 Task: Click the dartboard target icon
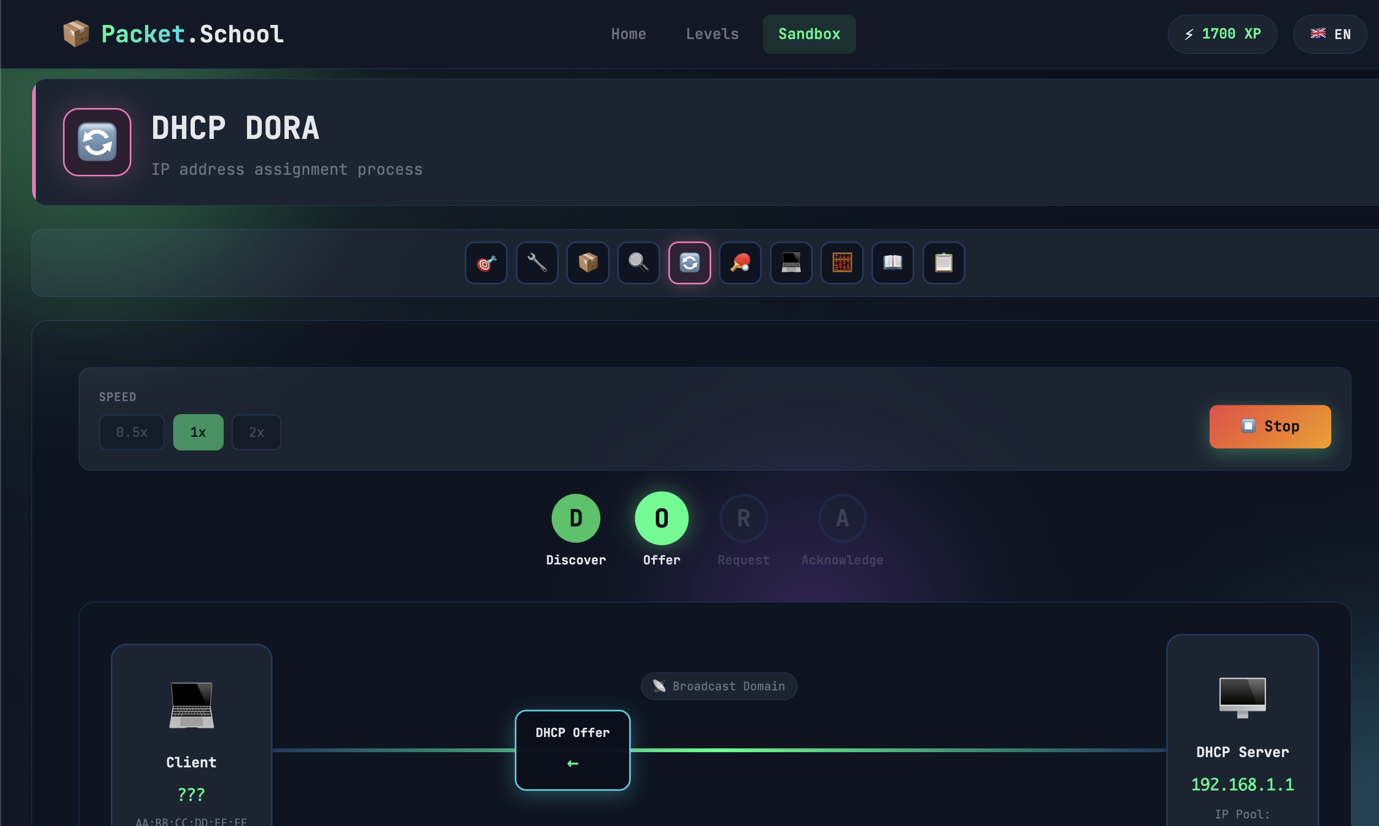486,263
